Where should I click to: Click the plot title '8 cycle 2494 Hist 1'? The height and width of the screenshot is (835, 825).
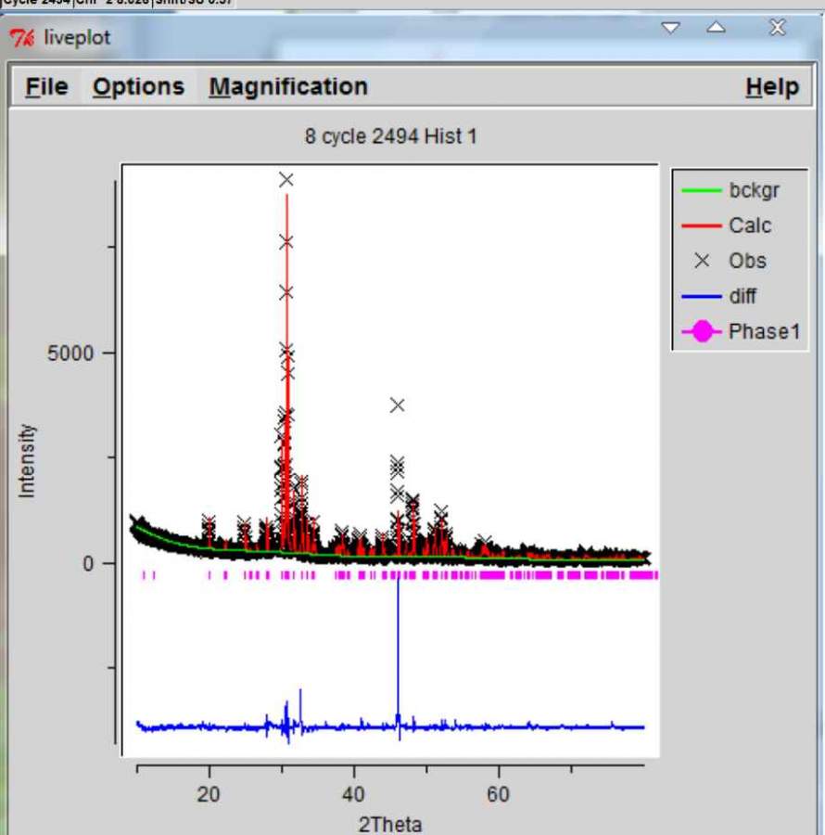tap(390, 136)
